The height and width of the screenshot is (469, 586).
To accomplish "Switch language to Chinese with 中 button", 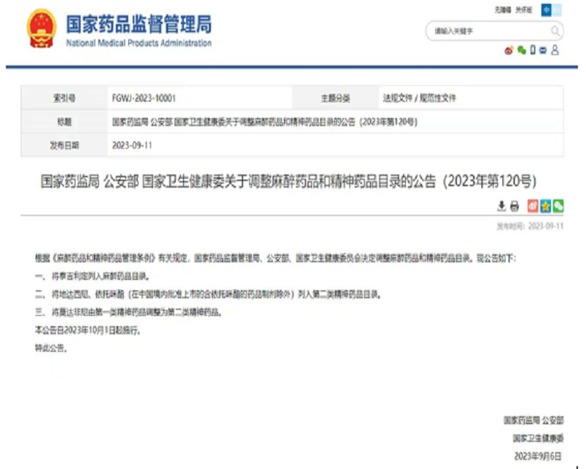I will tap(546, 10).
